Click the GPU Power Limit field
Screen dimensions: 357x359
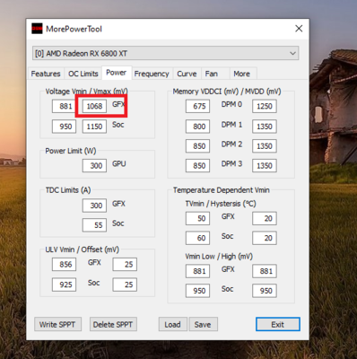click(x=94, y=165)
